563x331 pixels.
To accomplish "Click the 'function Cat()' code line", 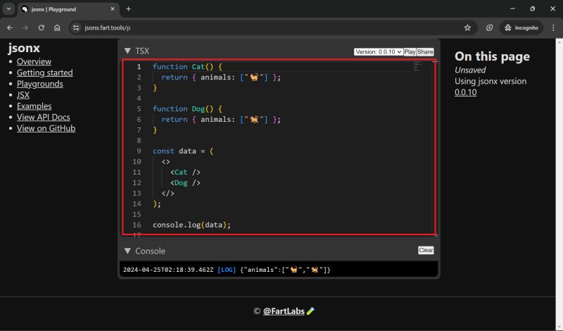I will coord(187,66).
